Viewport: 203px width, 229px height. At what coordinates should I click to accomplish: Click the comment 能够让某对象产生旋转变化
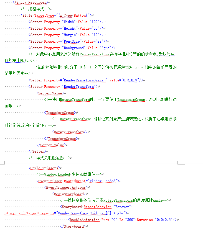(91, 122)
